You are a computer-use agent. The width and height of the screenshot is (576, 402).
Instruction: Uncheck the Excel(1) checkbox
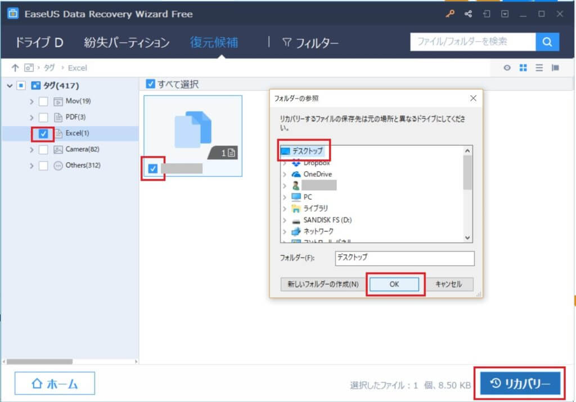pos(43,133)
